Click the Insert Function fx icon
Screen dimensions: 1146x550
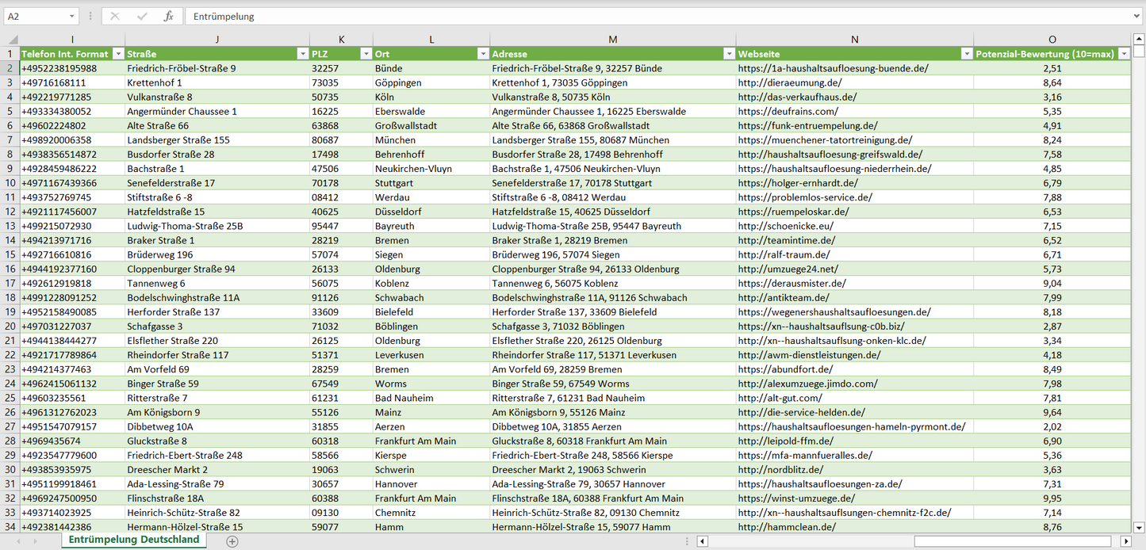tap(168, 16)
